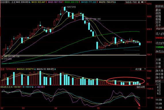Click the red arrow on KDJ chart
The width and height of the screenshot is (164, 110).
click(137, 102)
